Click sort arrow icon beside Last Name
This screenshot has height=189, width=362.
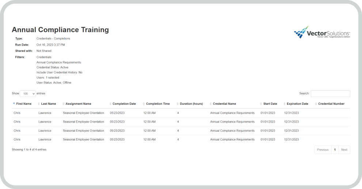(x=39, y=104)
